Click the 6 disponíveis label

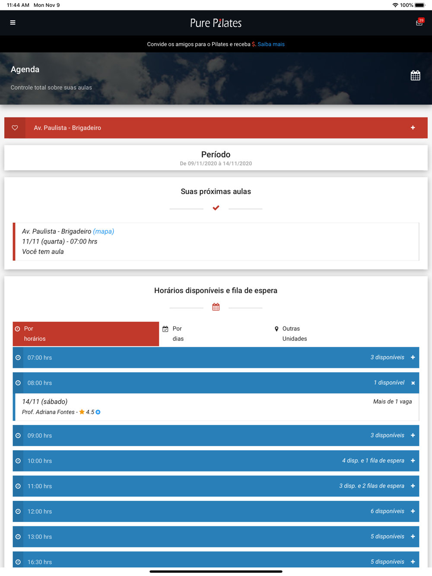coord(388,511)
